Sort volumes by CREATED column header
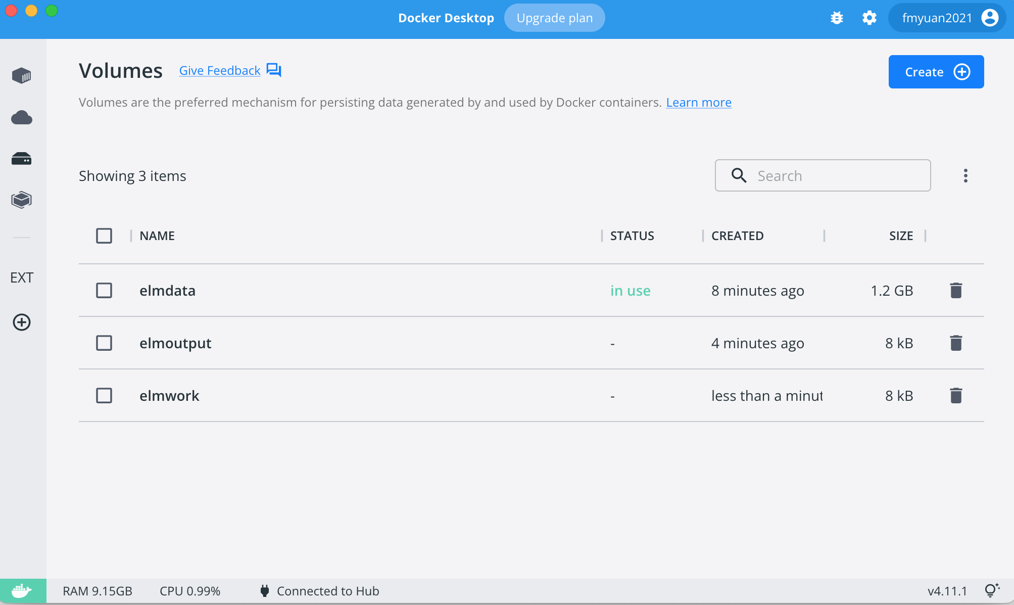Viewport: 1014px width, 605px height. click(737, 236)
